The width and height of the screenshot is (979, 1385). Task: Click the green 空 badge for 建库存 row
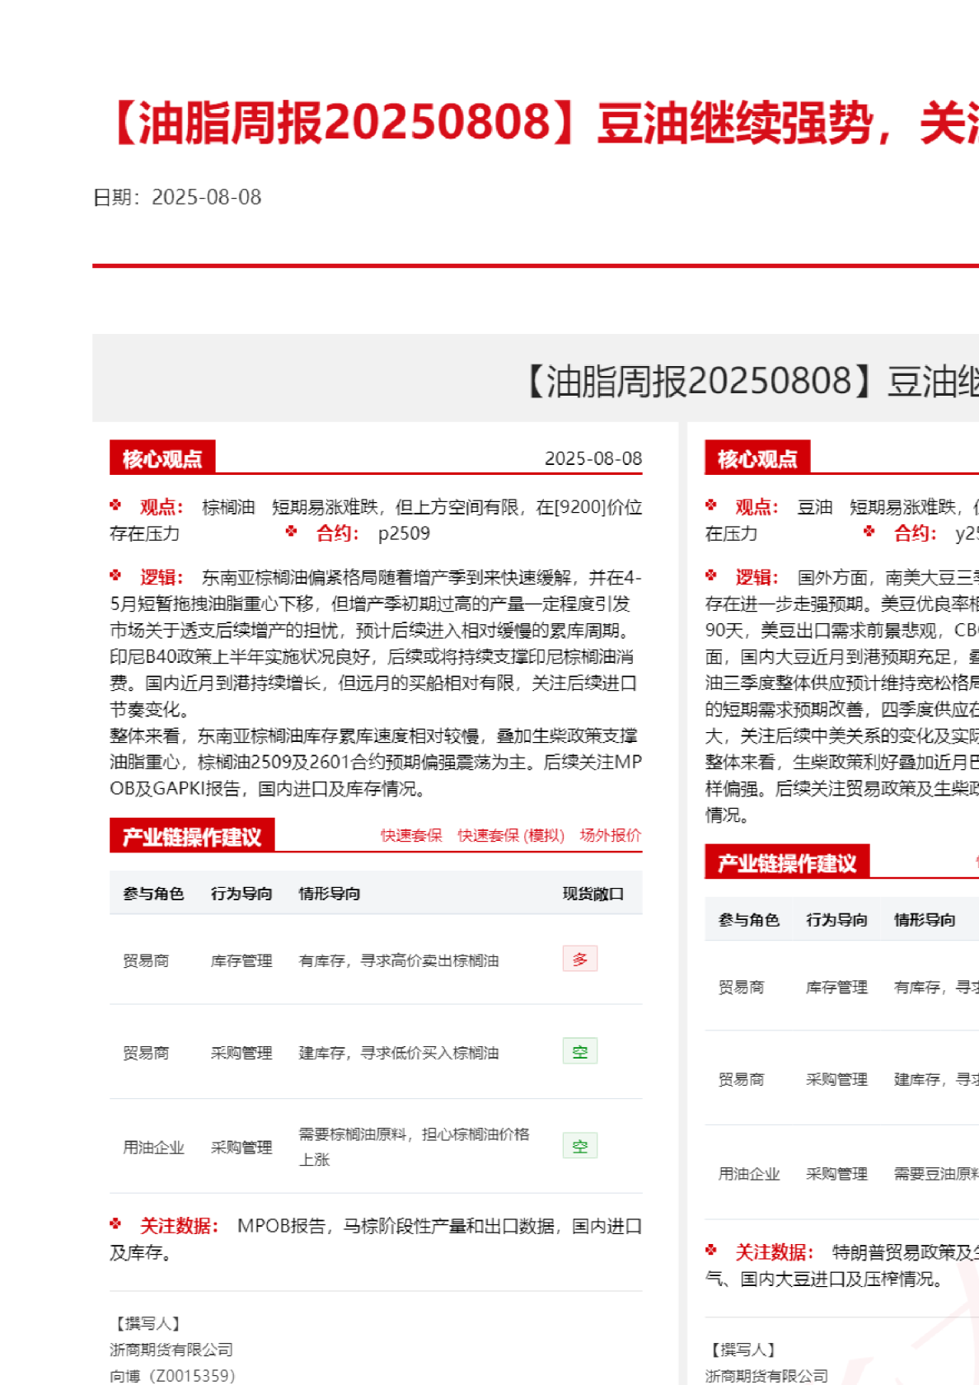tap(580, 1052)
